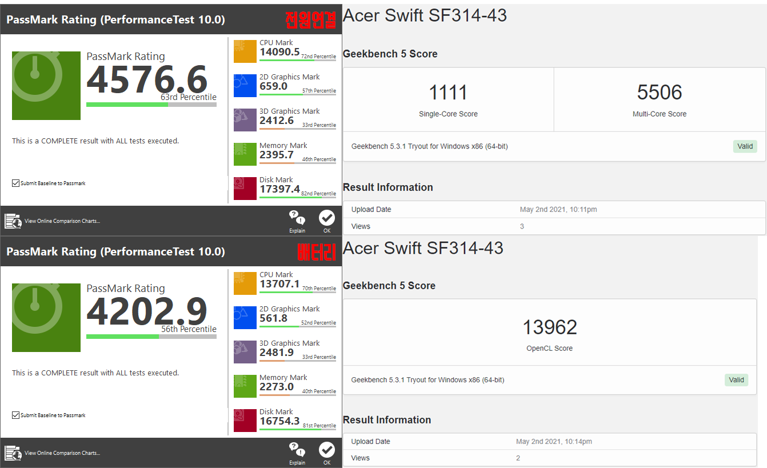This screenshot has width=767, height=468.
Task: Click Valid badge in the OpenCL result
Action: click(x=737, y=380)
